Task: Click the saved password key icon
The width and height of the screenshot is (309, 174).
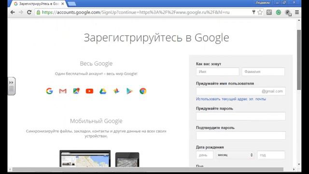Action: (x=253, y=12)
